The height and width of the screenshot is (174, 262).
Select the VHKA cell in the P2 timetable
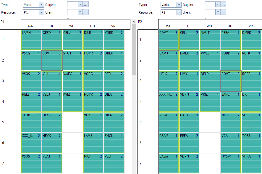click(251, 164)
